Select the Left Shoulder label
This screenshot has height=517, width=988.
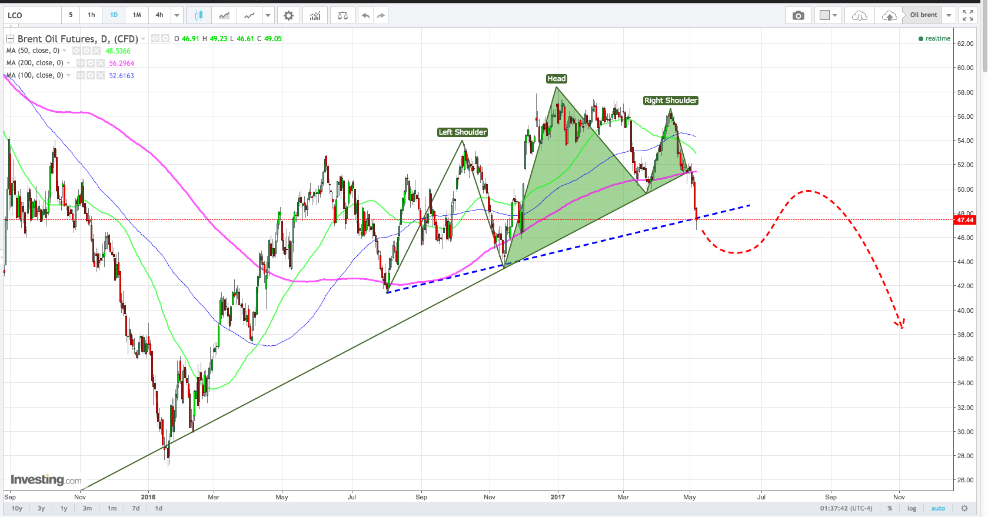tap(463, 132)
